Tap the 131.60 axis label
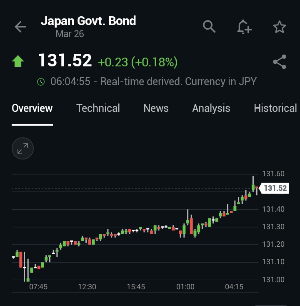Image resolution: width=300 pixels, height=306 pixels. pos(273,174)
